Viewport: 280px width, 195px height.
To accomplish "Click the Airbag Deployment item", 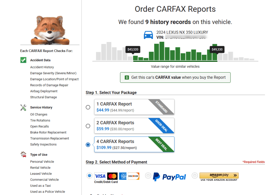I will pyautogui.click(x=44, y=91).
